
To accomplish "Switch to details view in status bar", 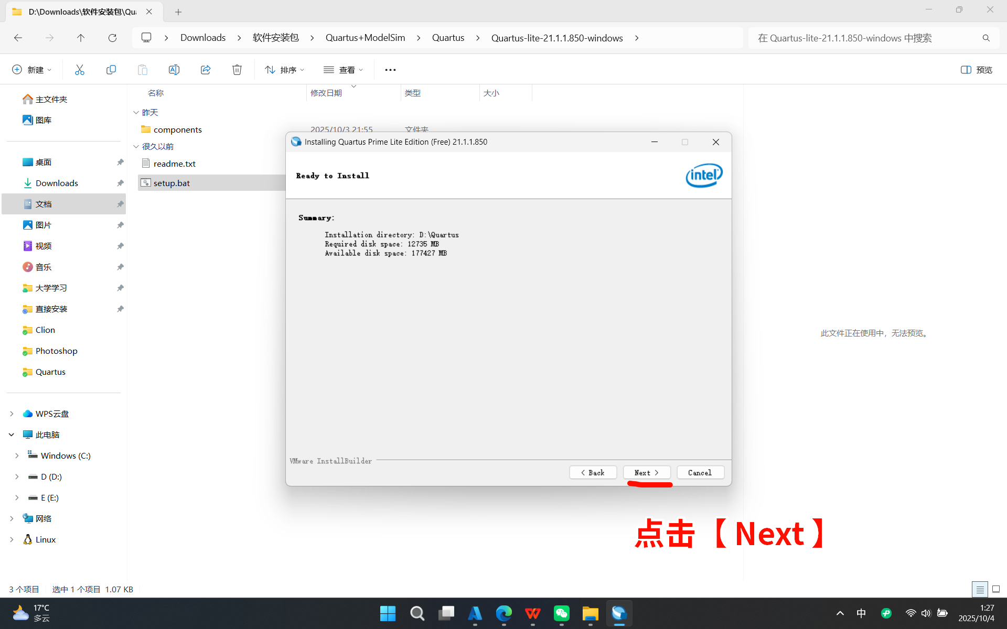I will point(980,589).
